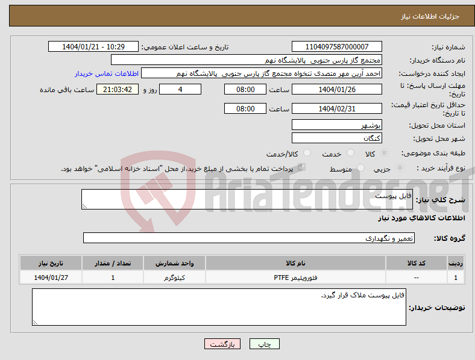Click the announcement date field 1404/01/21 - 10:29
This screenshot has width=475, height=360.
point(93,46)
